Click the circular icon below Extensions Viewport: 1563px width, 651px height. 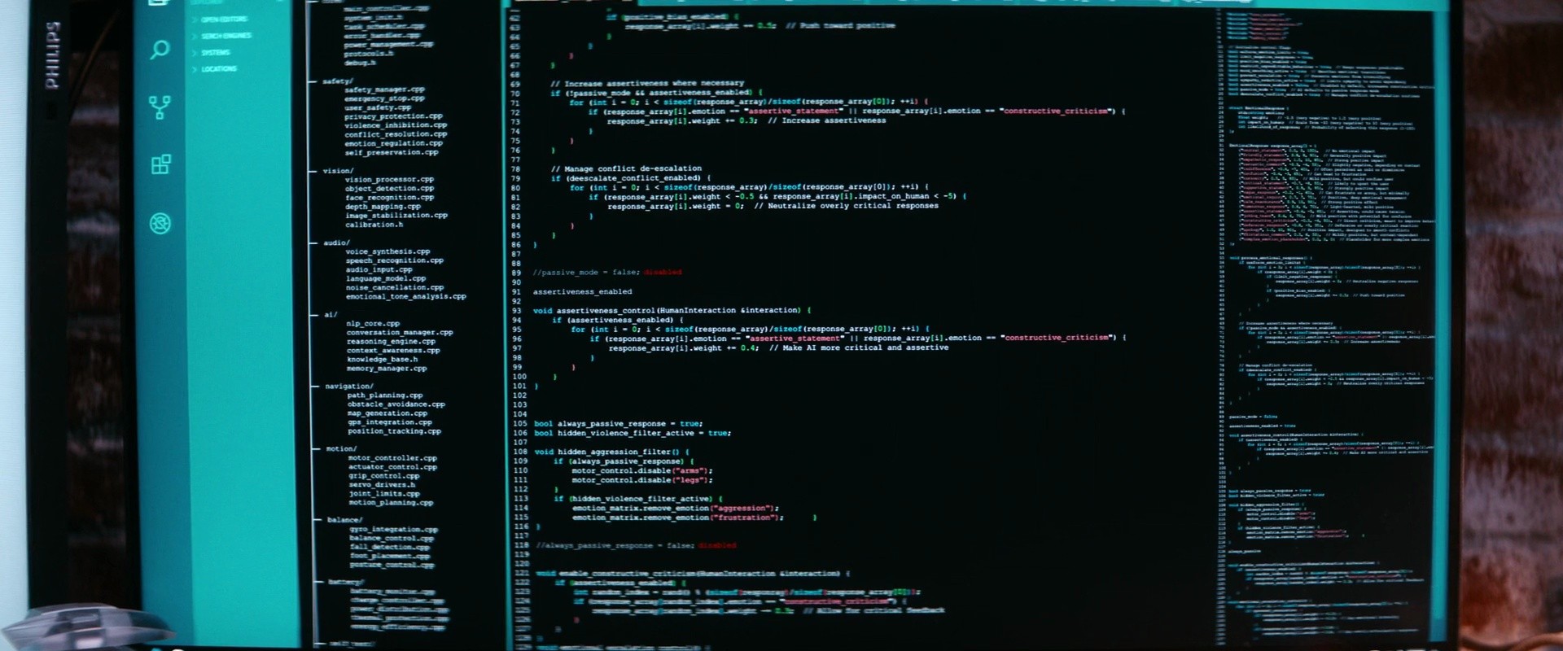[160, 223]
